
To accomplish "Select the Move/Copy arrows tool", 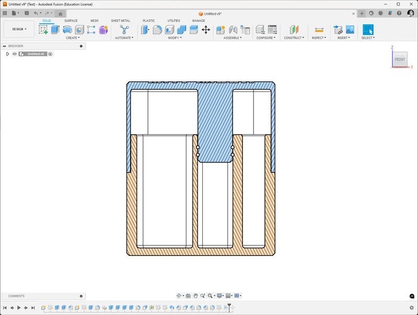I will coord(206,30).
